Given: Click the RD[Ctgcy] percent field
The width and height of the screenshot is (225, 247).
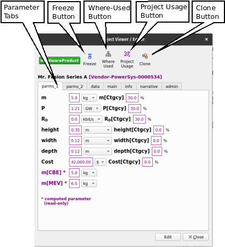Looking at the screenshot, I should pos(139,119).
